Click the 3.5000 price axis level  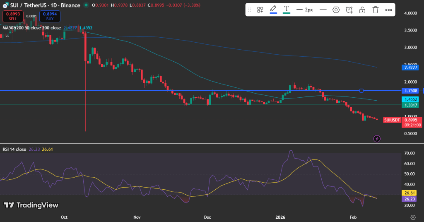click(410, 30)
